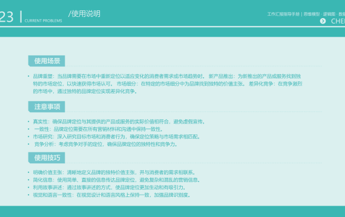Click the 简化信息 bullet line
345x217 pixels.
(x=117, y=180)
